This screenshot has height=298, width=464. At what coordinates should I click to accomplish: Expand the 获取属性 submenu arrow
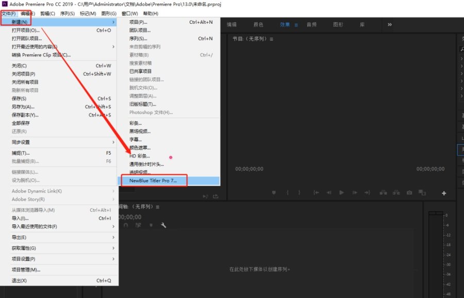pos(113,249)
